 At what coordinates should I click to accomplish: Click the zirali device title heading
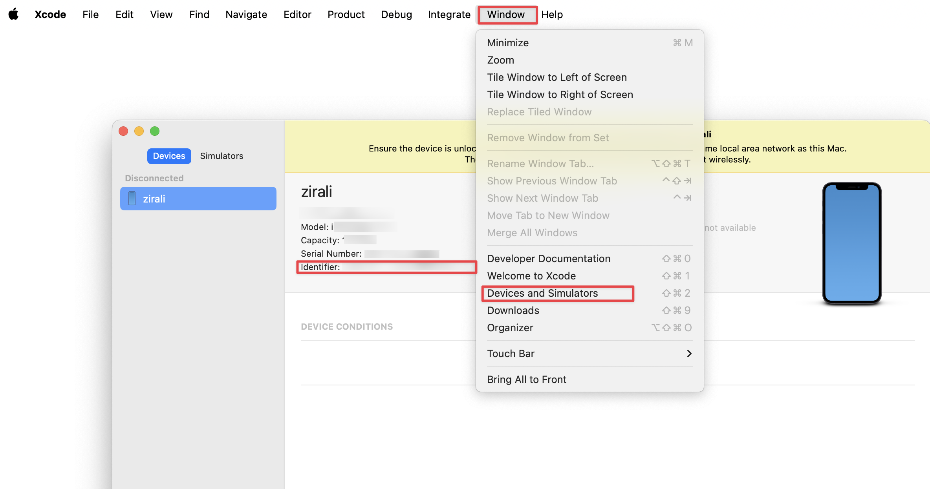(x=316, y=192)
